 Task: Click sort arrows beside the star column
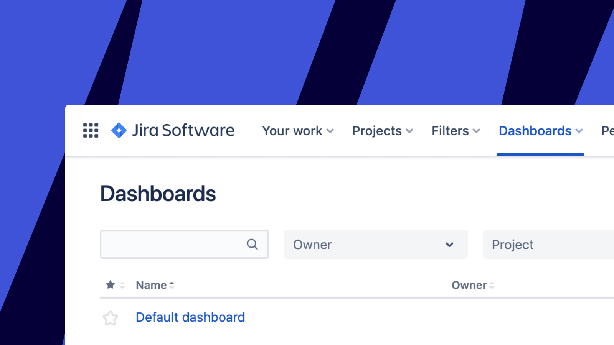tap(122, 285)
